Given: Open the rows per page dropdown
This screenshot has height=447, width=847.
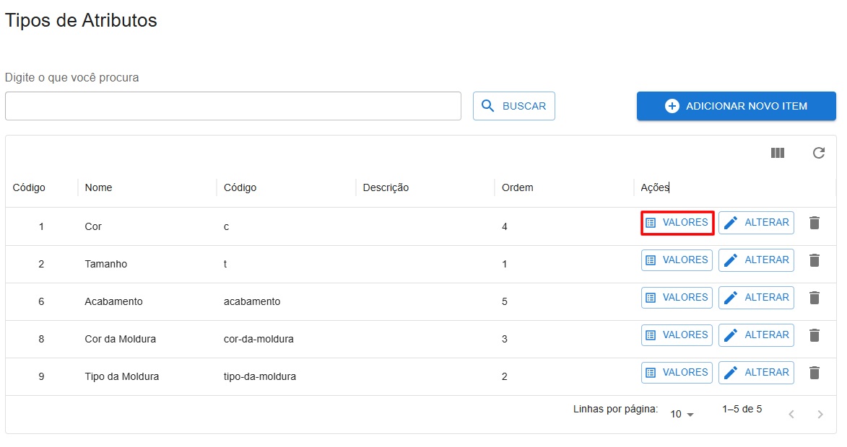Looking at the screenshot, I should pos(682,414).
